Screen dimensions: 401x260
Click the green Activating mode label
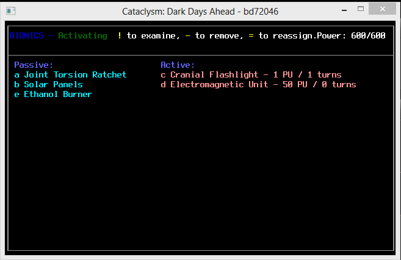(82, 36)
